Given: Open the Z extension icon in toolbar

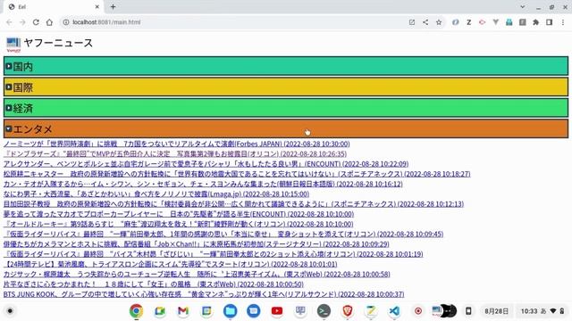Looking at the screenshot, I should tap(468, 22).
